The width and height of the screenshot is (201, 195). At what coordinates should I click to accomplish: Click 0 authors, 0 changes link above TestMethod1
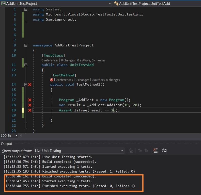click(x=106, y=80)
